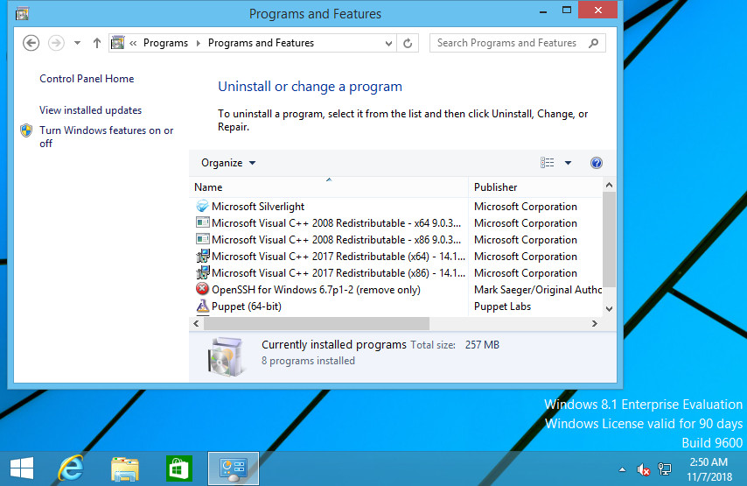The height and width of the screenshot is (486, 747).
Task: Select Visual C++ 2017 Redistributable (x64) row
Action: (x=329, y=257)
